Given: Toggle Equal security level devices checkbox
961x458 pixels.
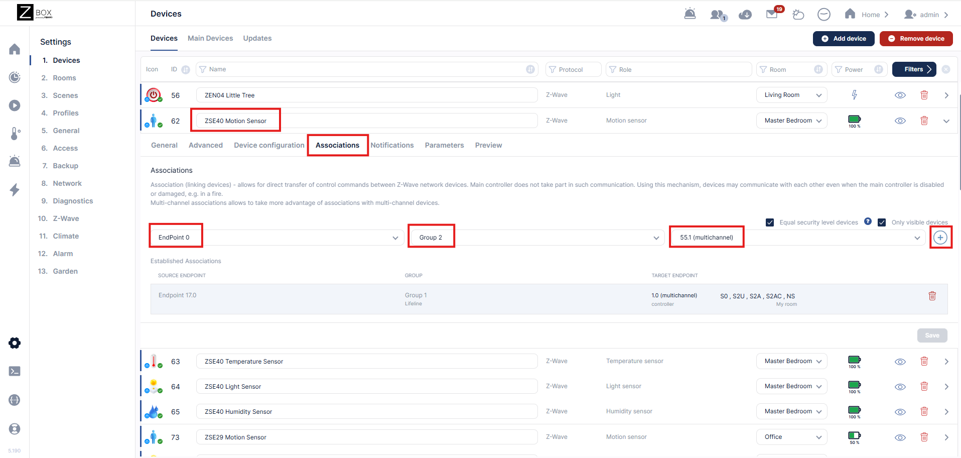Looking at the screenshot, I should 770,222.
